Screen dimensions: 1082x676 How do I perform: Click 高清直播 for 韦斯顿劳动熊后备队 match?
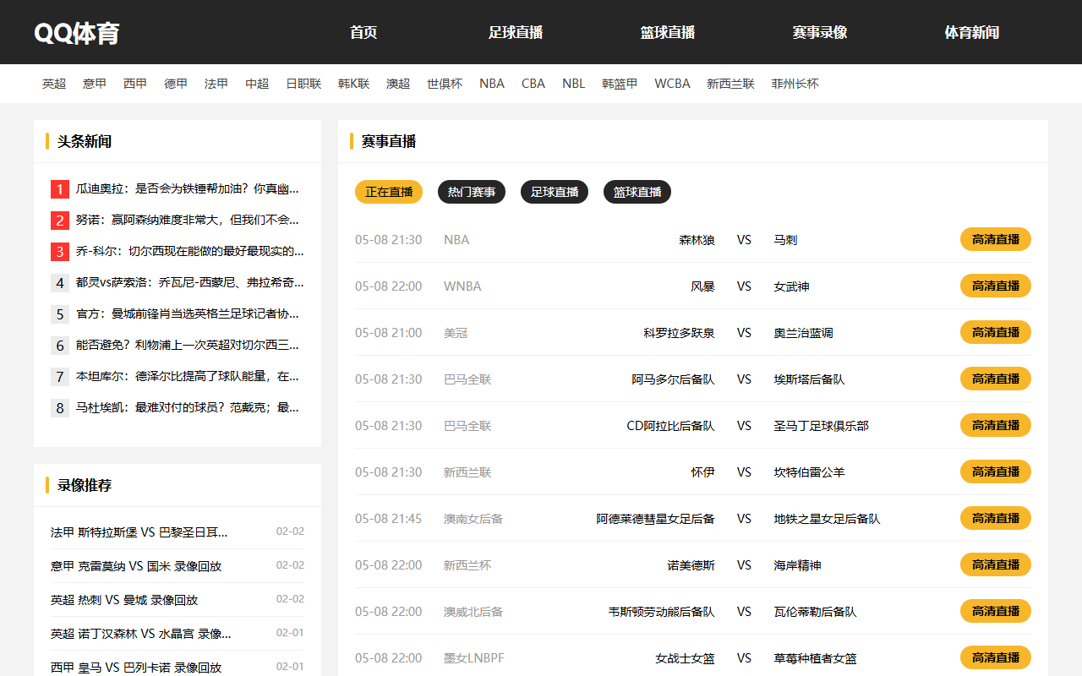pos(996,611)
